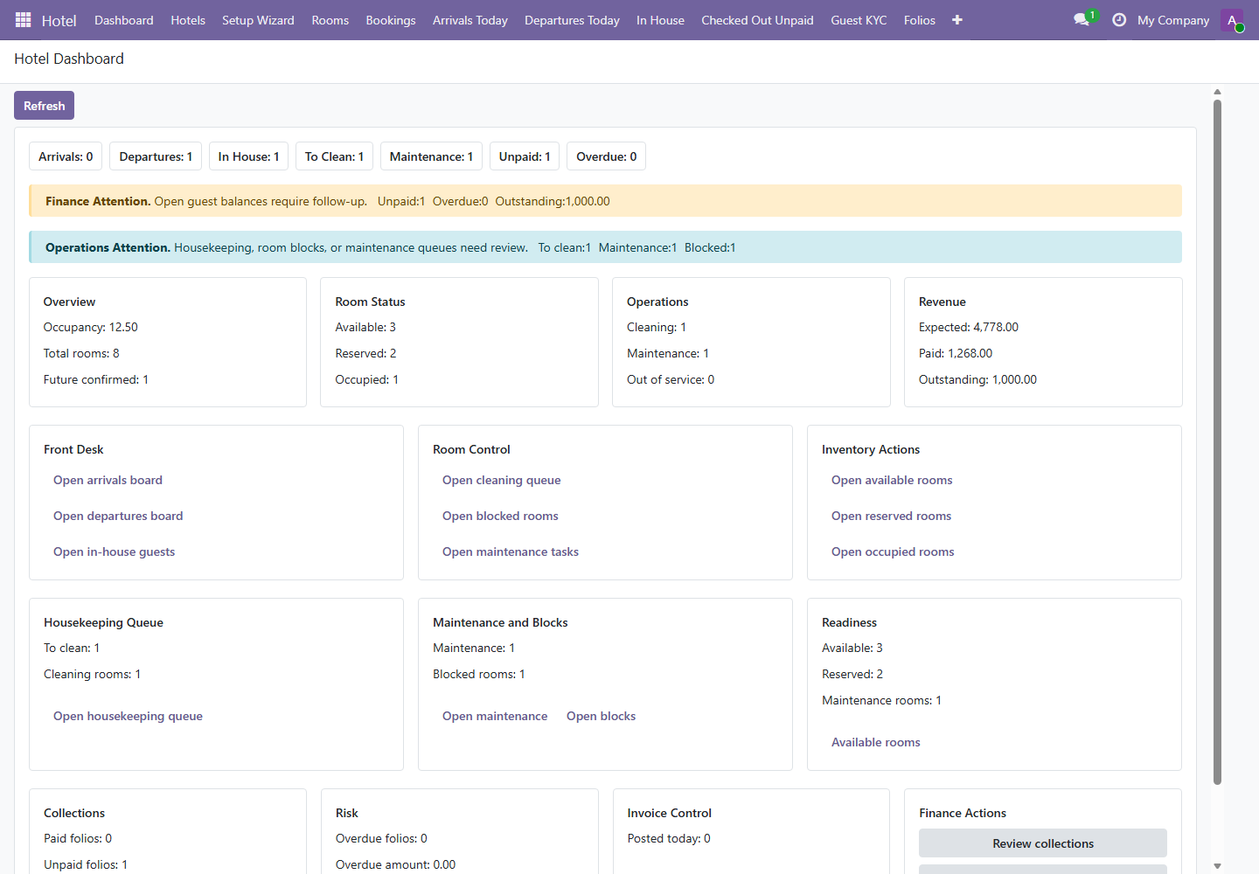The image size is (1259, 874).
Task: Click the scrollbar up arrow
Action: (1217, 92)
